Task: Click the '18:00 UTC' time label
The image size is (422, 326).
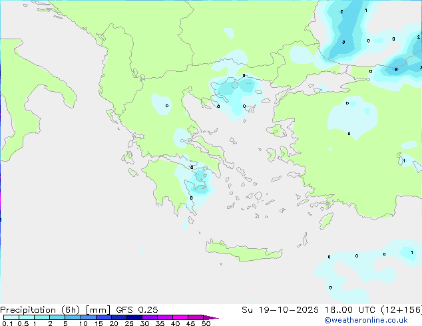Action: coord(350,310)
